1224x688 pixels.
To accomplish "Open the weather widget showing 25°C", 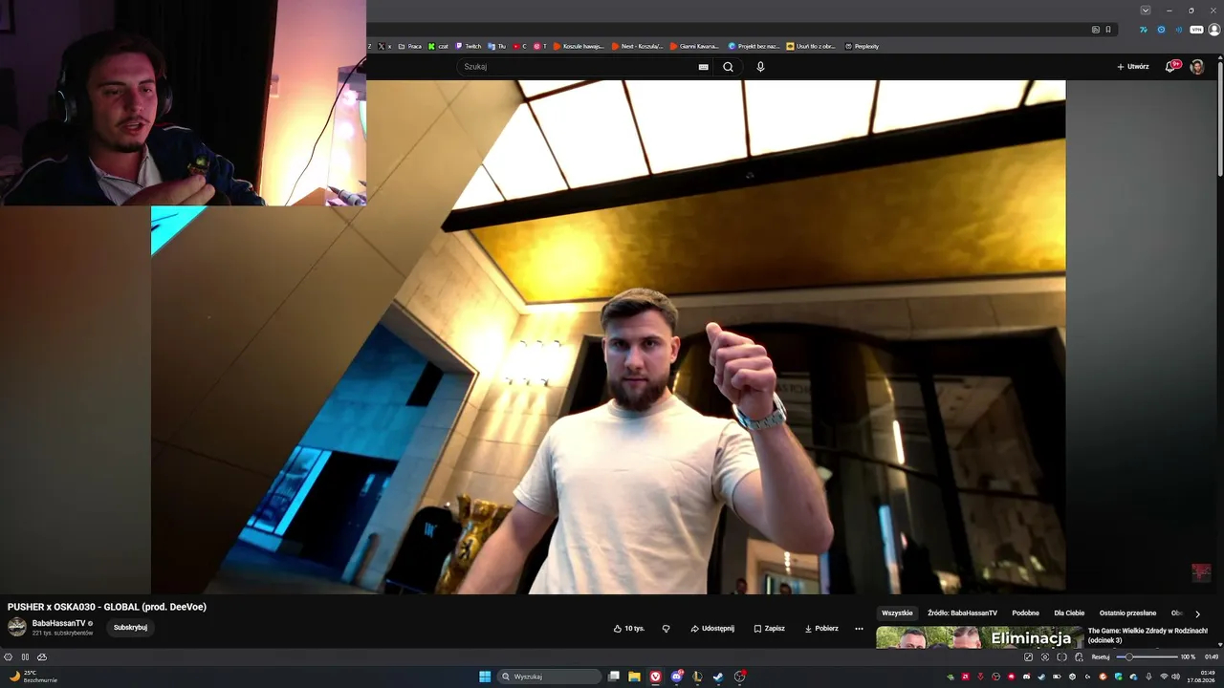I will click(33, 677).
